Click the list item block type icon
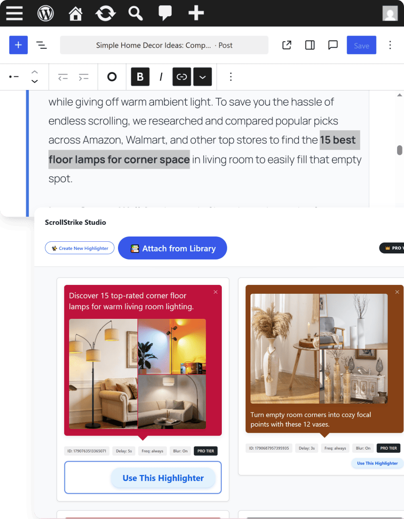This screenshot has height=519, width=404. pos(14,77)
